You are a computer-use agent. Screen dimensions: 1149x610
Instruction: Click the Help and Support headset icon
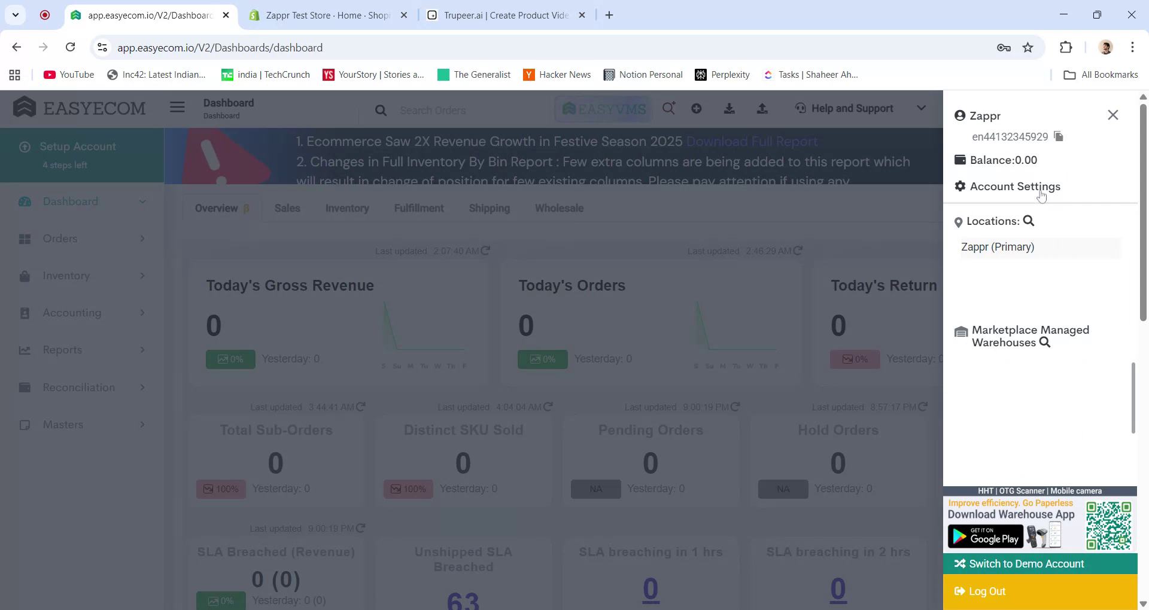(x=800, y=108)
